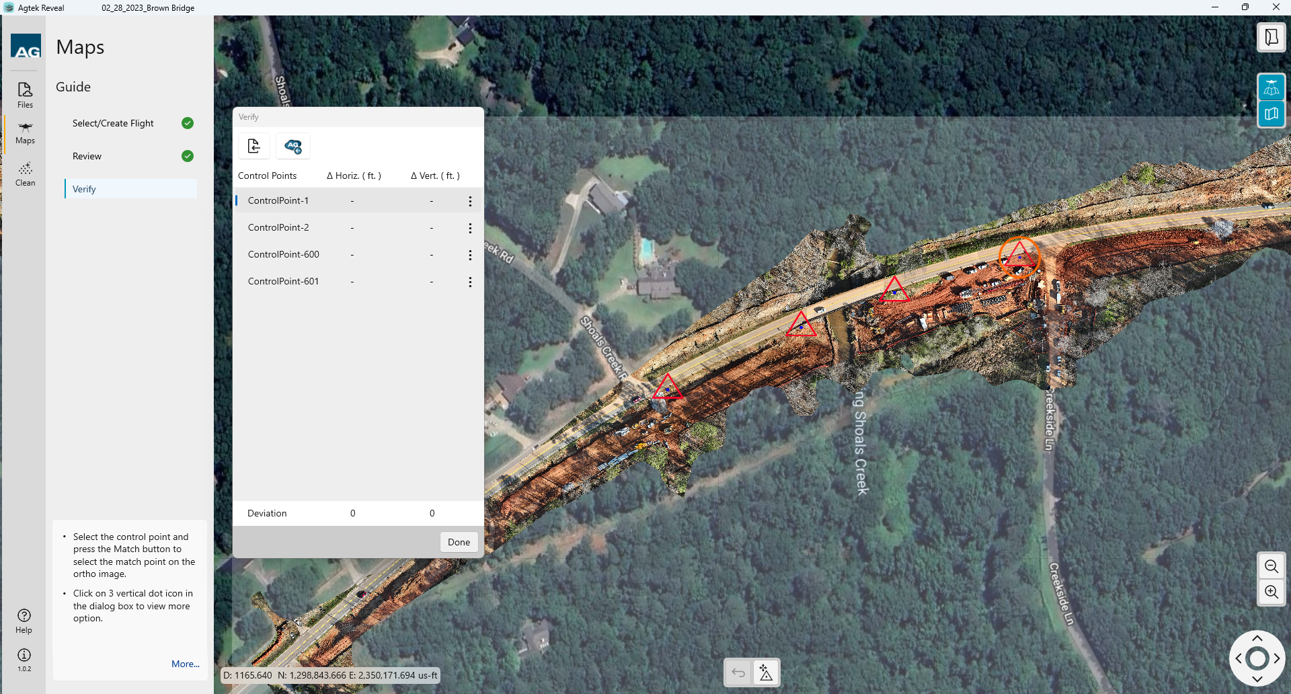
Task: Zoom in on the map
Action: point(1271,592)
